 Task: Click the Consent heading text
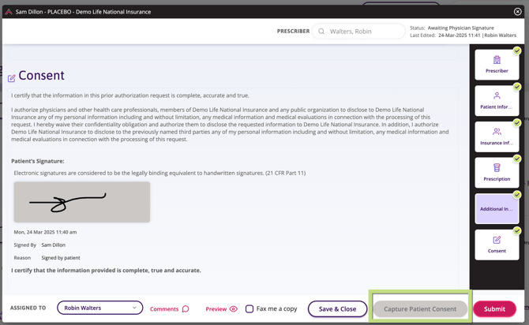point(41,76)
